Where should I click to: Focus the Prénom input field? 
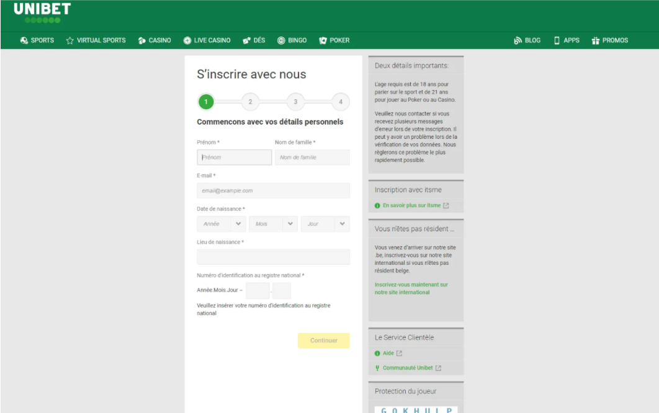pyautogui.click(x=234, y=157)
